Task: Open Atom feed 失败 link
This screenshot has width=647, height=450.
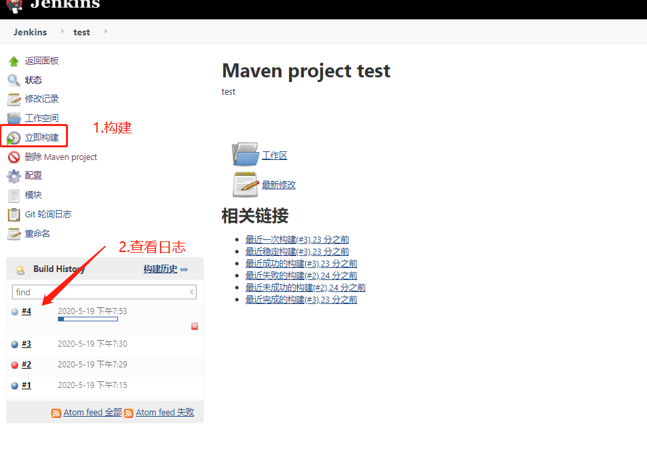Action: click(165, 413)
